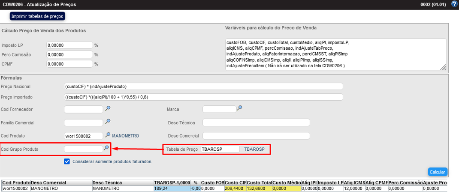Click the Imposto LP input field

[69, 45]
